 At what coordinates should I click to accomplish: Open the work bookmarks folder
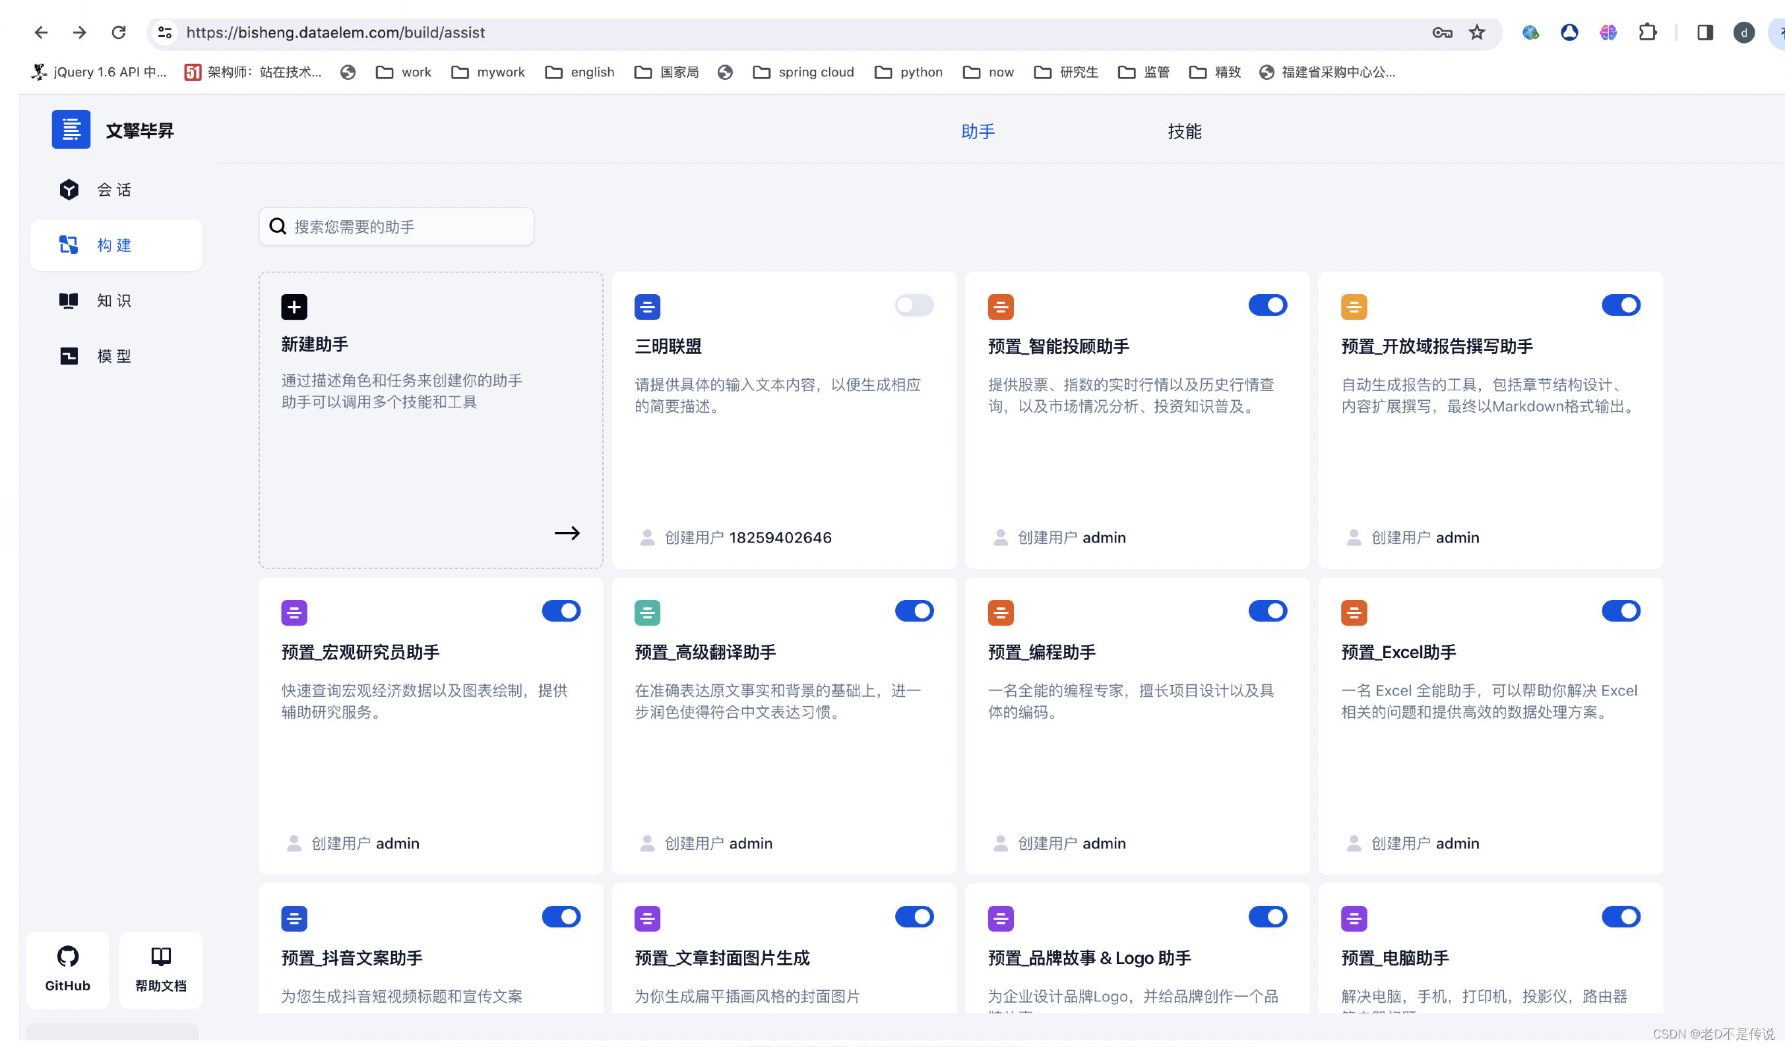coord(404,73)
